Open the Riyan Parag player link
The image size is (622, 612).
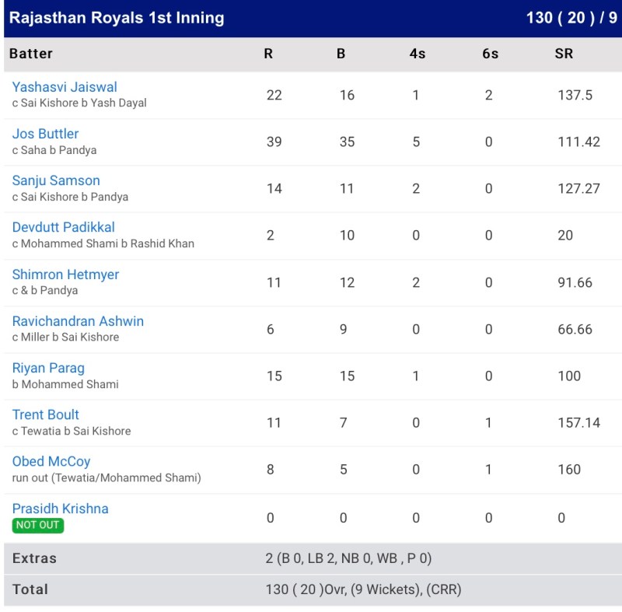pyautogui.click(x=48, y=368)
